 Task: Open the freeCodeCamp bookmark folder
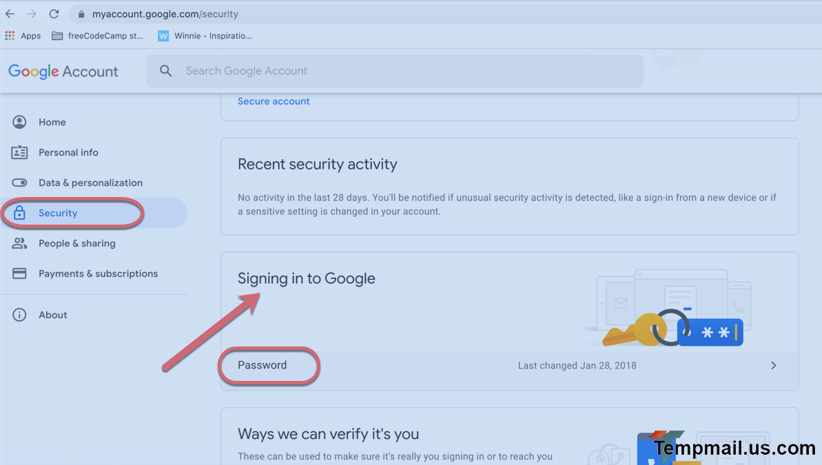[x=98, y=36]
